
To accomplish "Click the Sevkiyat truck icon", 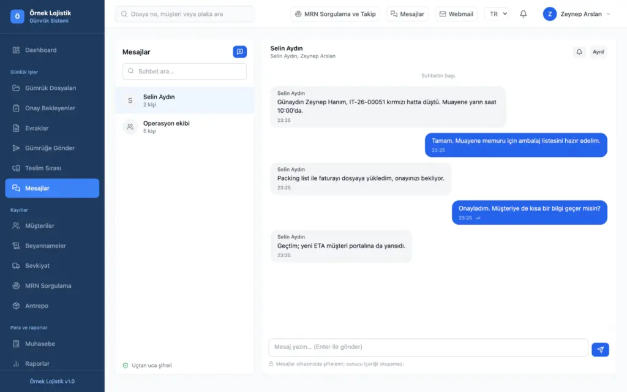I will [x=16, y=266].
